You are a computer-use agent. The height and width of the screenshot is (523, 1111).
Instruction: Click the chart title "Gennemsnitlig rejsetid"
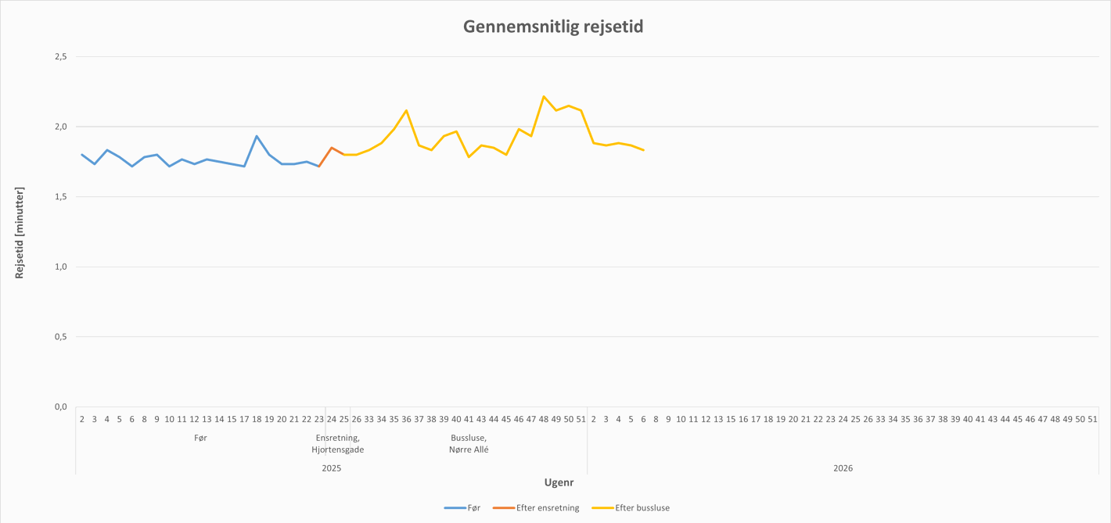click(553, 27)
